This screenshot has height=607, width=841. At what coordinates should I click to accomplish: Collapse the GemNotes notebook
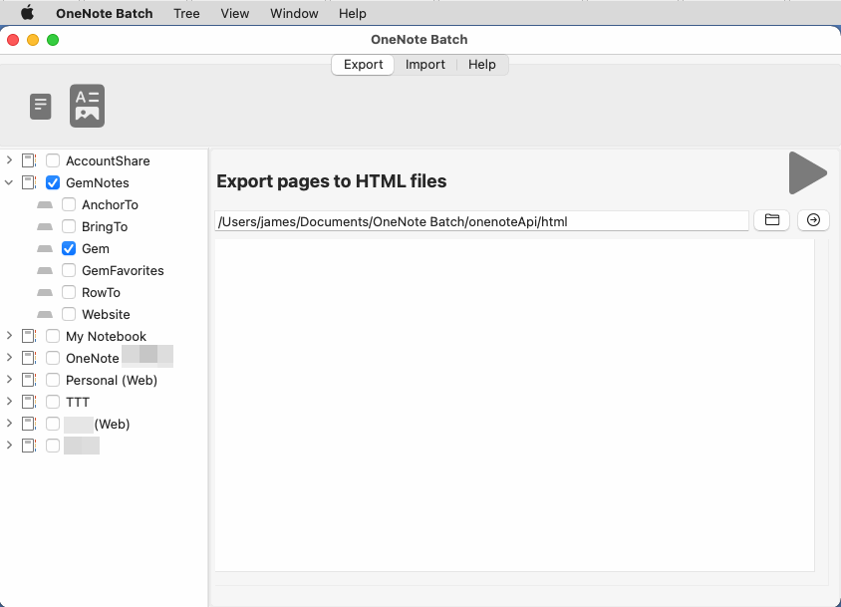tap(9, 182)
